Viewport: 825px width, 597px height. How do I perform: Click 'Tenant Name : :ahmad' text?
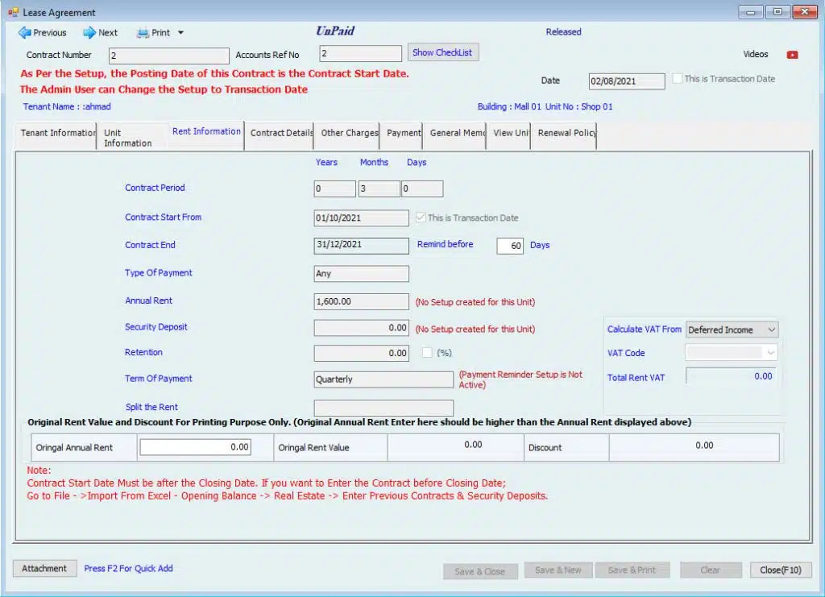pyautogui.click(x=67, y=106)
